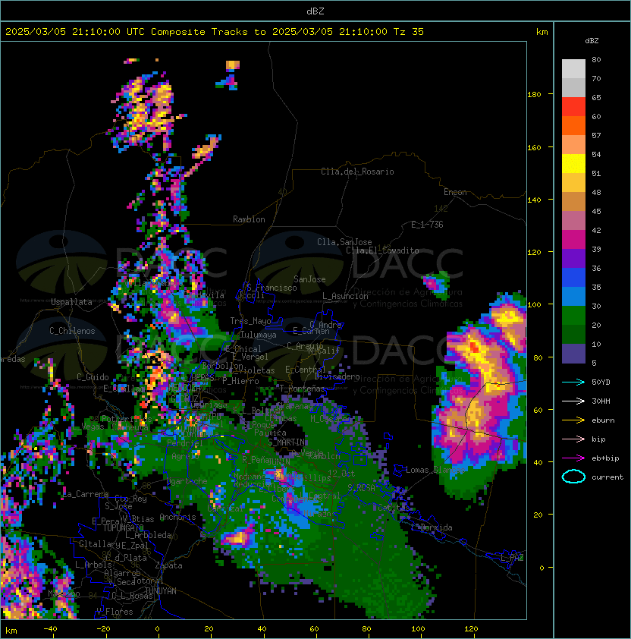
Task: Click the Clla.El_Cavadito place label
Action: tap(382, 250)
